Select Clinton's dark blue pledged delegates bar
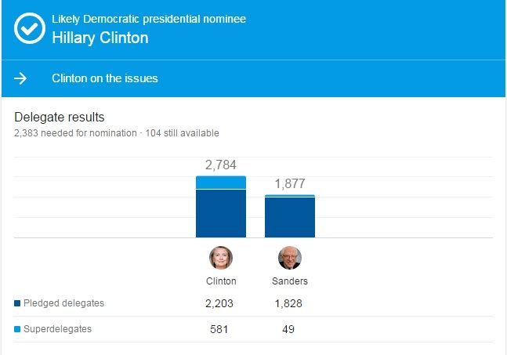Image resolution: width=507 pixels, height=355 pixels. click(x=220, y=213)
